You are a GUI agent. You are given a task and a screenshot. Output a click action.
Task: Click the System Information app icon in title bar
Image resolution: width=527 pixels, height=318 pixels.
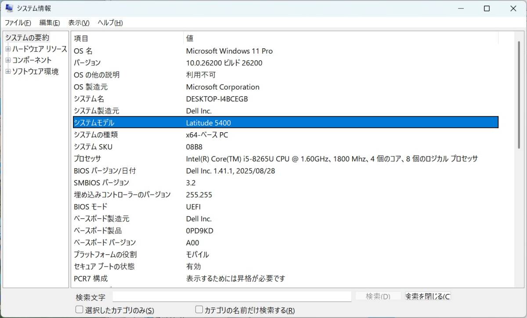[x=9, y=8]
